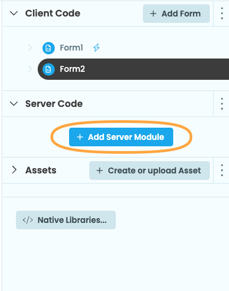Click the Client Code heading text
Viewport: 229px width, 291px height.
tap(53, 13)
